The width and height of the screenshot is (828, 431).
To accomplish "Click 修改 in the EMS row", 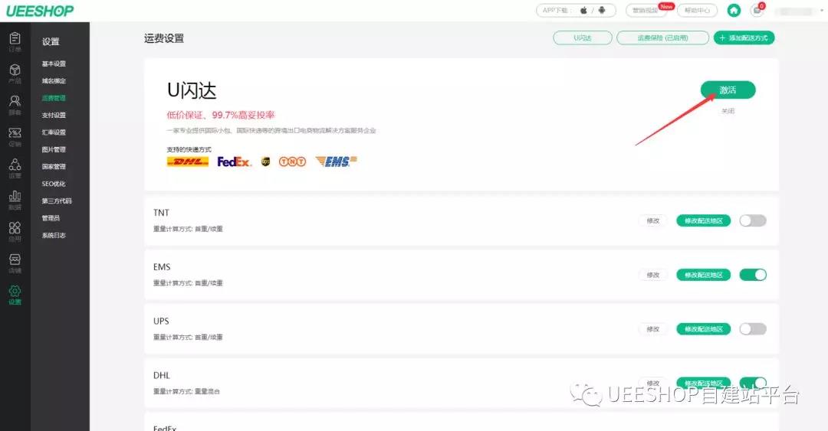I will click(x=653, y=275).
